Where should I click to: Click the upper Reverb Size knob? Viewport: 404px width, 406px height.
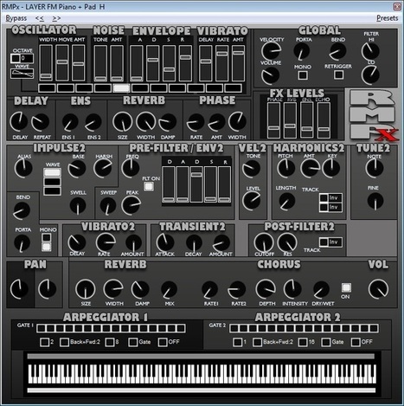tap(123, 121)
